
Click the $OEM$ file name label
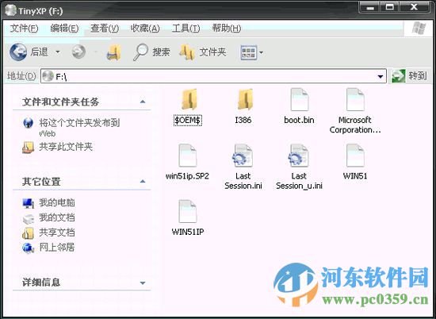tap(188, 121)
